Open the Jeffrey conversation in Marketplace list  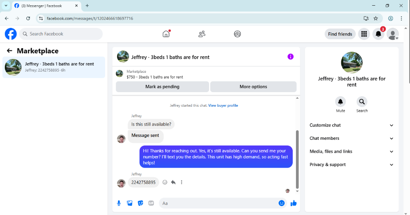(54, 67)
